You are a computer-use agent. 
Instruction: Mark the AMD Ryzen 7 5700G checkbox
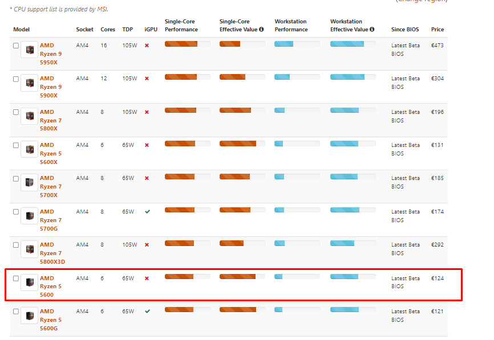pos(16,212)
